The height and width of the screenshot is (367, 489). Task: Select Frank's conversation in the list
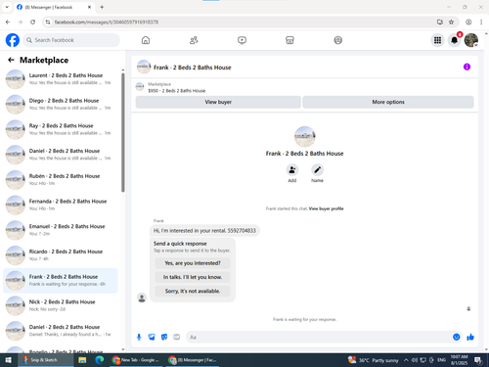(61, 280)
